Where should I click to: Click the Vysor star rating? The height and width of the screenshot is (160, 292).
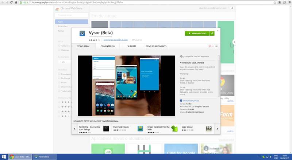pos(93,40)
